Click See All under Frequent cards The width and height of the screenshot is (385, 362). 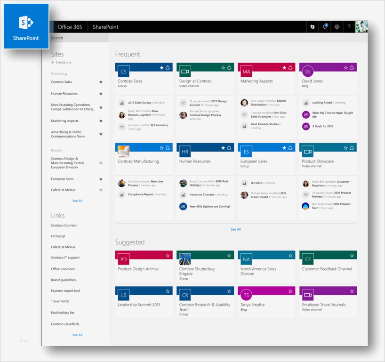pos(236,229)
